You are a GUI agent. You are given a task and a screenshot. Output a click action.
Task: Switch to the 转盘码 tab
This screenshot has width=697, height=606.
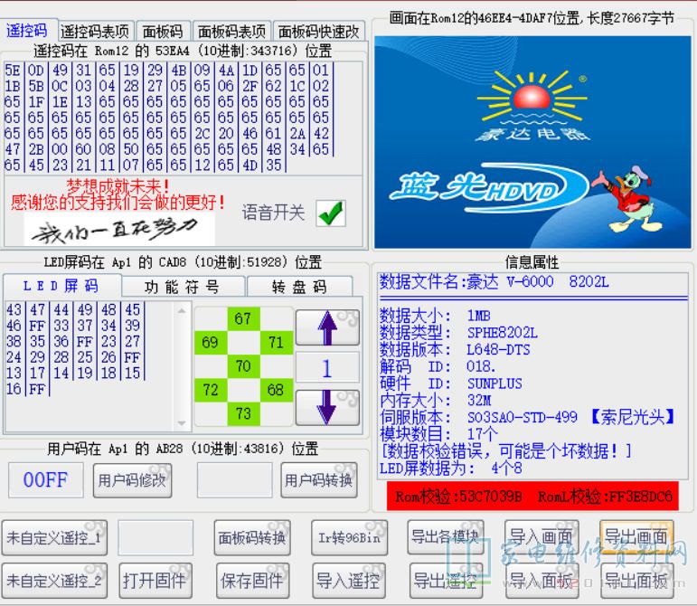(x=299, y=287)
